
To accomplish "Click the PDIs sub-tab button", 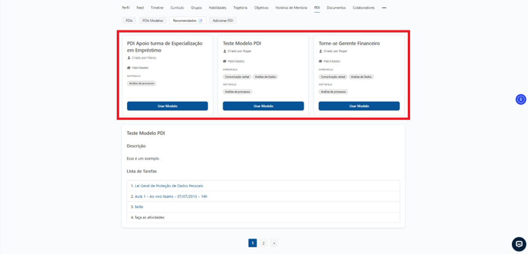I will coord(129,21).
